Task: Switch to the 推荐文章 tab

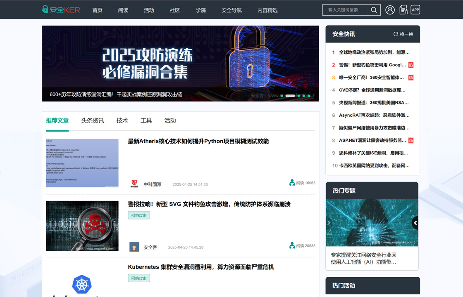Action: tap(57, 120)
